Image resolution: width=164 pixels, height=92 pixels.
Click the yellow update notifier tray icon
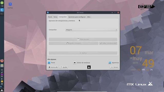[2, 81]
